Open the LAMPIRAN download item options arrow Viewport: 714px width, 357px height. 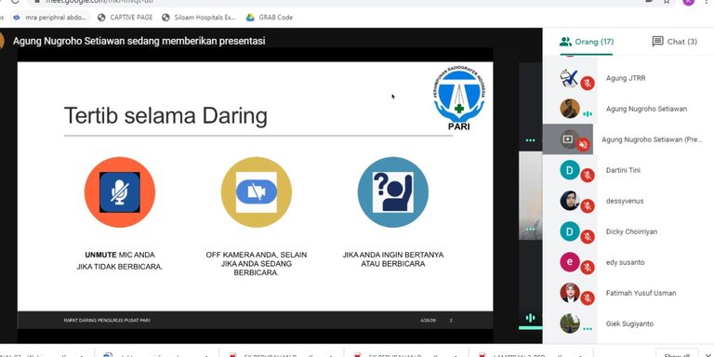click(x=580, y=355)
